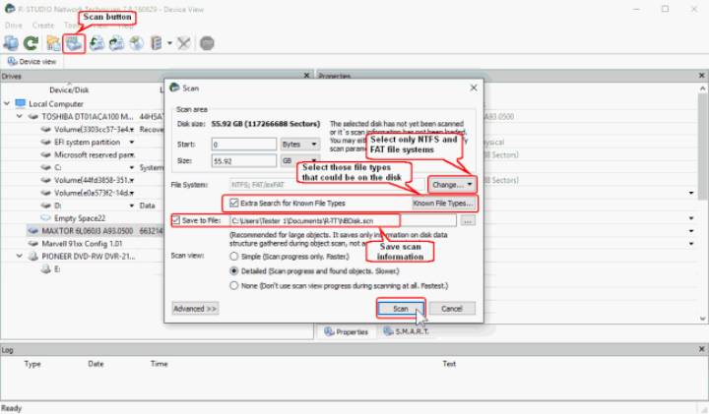The width and height of the screenshot is (709, 414).
Task: Switch to the S.M.A.R.T. tab
Action: click(x=406, y=331)
